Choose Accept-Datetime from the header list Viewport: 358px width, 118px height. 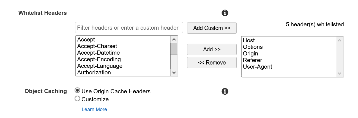[99, 53]
